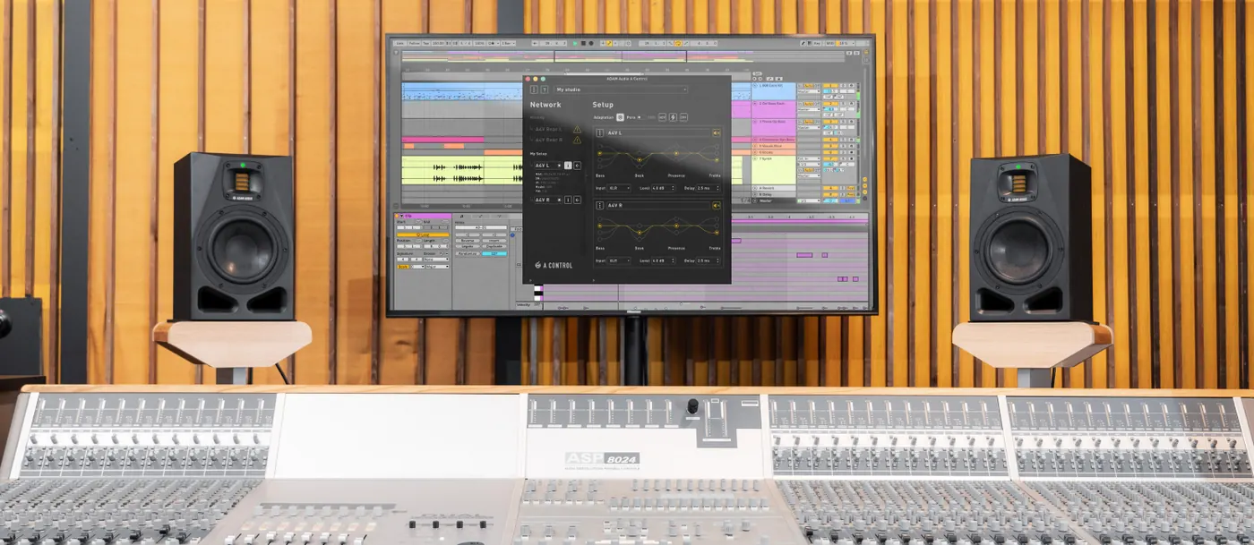
Task: Toggle the Key map mode button in Ableton
Action: coord(817,43)
